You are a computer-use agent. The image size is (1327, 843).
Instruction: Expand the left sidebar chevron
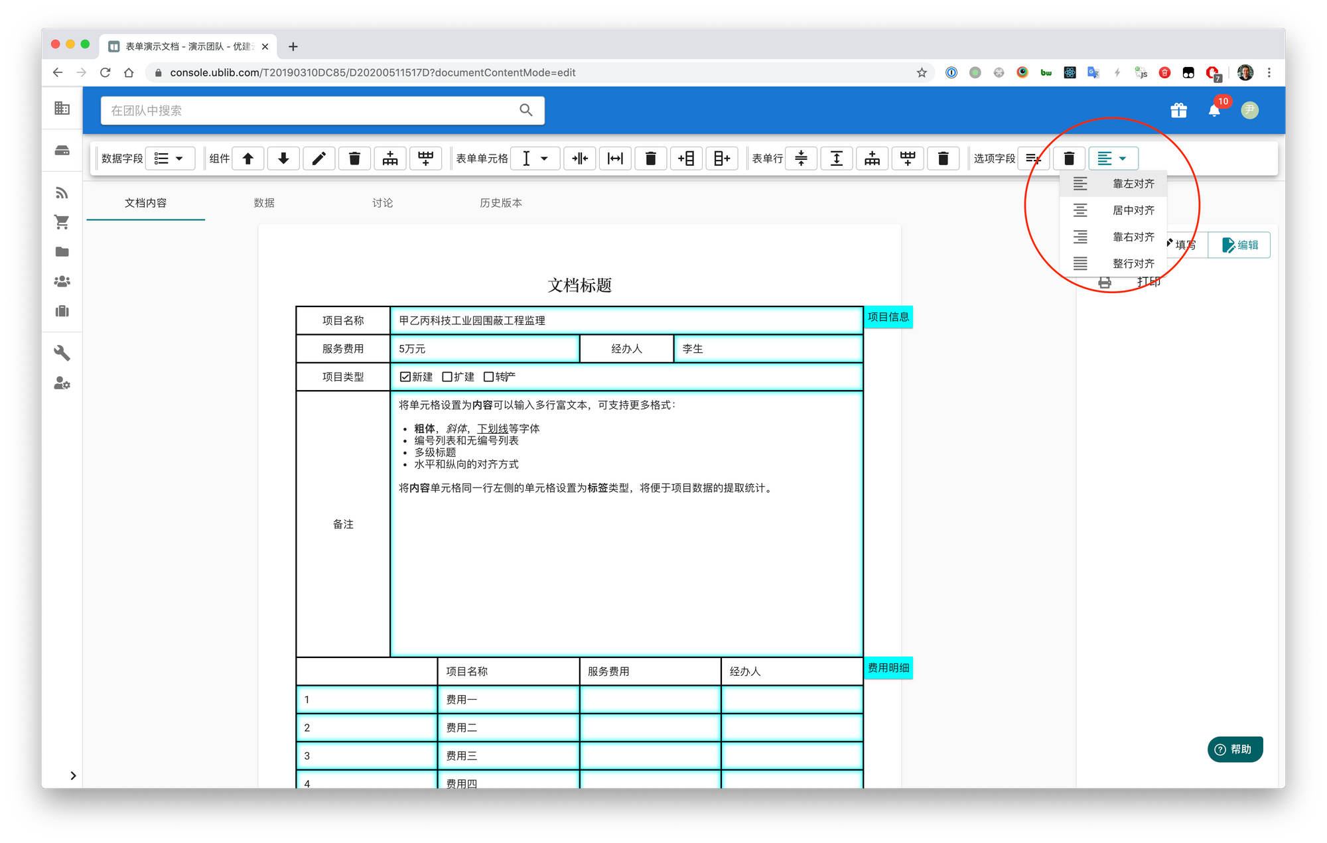(73, 775)
